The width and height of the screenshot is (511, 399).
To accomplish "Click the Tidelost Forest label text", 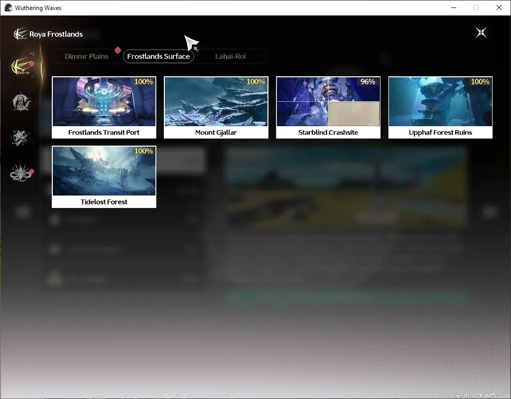I will tap(104, 202).
